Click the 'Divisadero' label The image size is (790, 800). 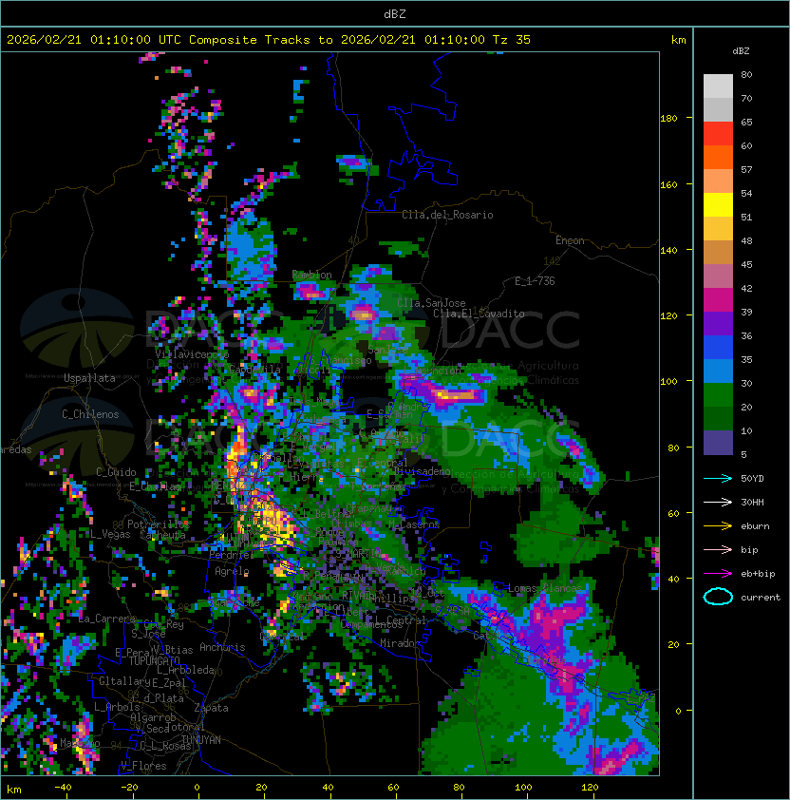422,471
